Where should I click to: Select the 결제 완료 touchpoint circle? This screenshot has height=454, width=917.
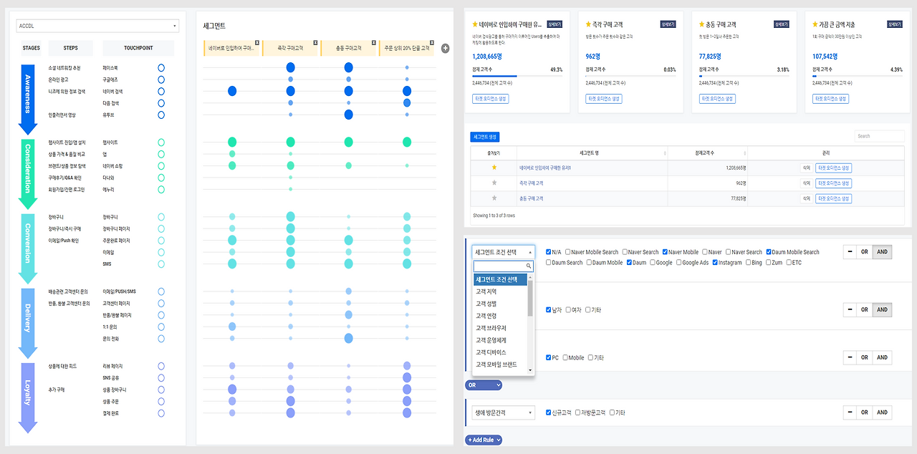point(161,412)
